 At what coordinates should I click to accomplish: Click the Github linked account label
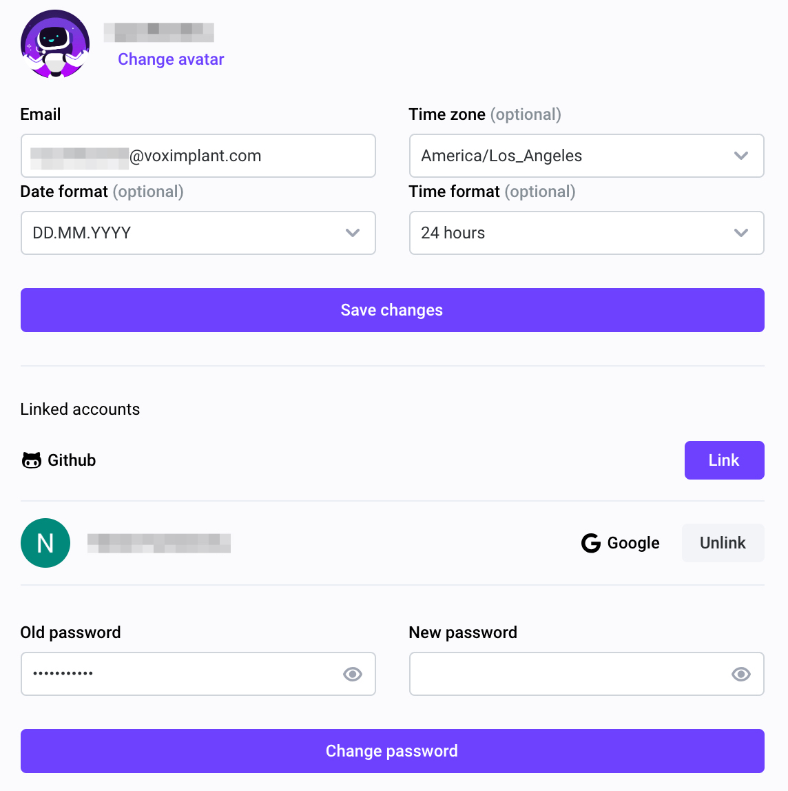pos(72,460)
